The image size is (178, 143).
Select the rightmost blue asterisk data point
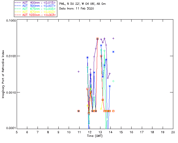point(113,52)
